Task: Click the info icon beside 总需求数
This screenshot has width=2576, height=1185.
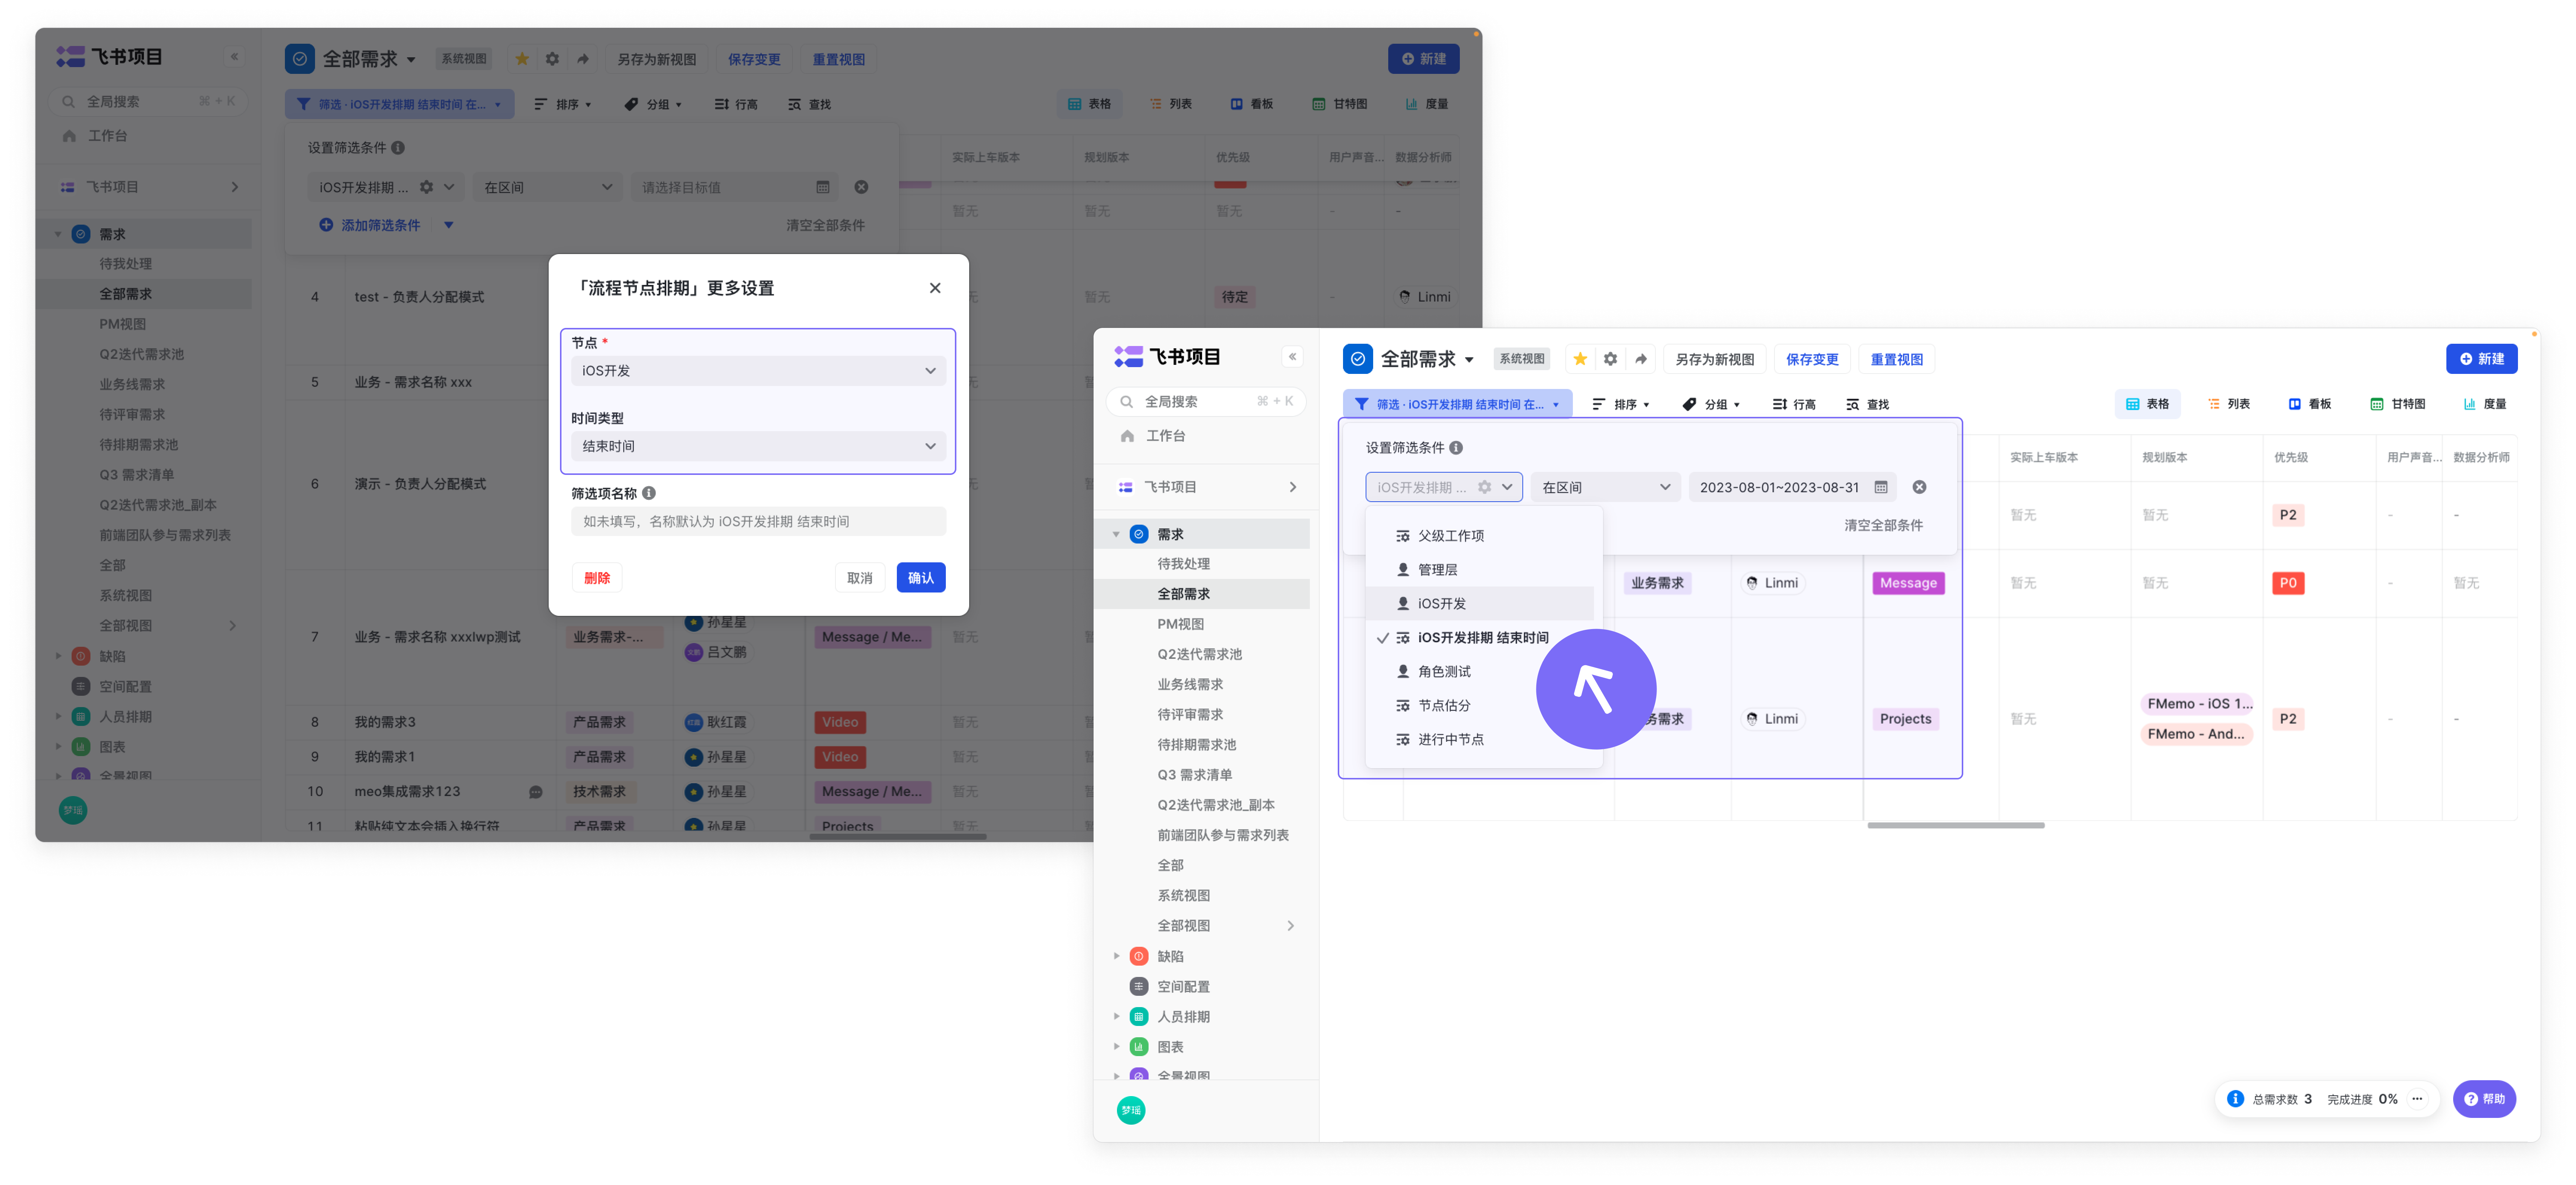Action: click(2235, 1099)
